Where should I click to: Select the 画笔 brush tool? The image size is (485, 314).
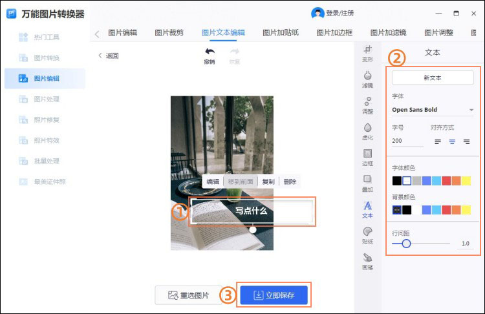tap(367, 262)
